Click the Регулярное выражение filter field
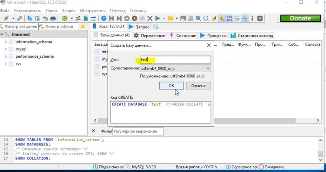This screenshot has width=326, height=172. pyautogui.click(x=138, y=131)
